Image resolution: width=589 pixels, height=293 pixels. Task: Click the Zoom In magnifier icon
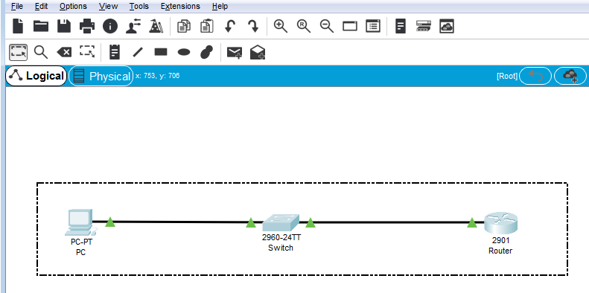pos(280,26)
